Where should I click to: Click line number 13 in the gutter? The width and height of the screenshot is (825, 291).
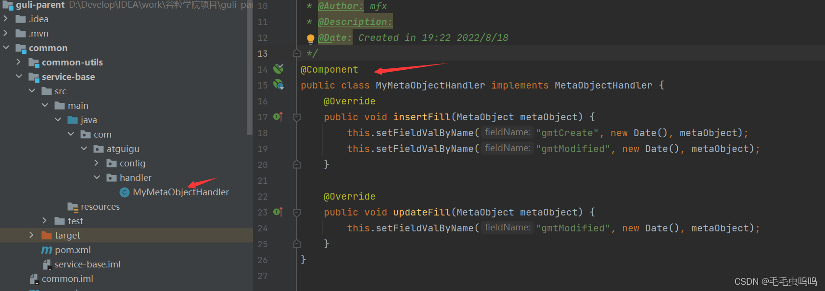coord(263,53)
